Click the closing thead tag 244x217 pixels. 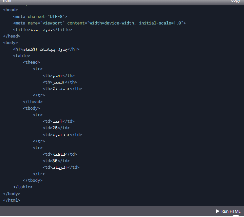(32, 101)
